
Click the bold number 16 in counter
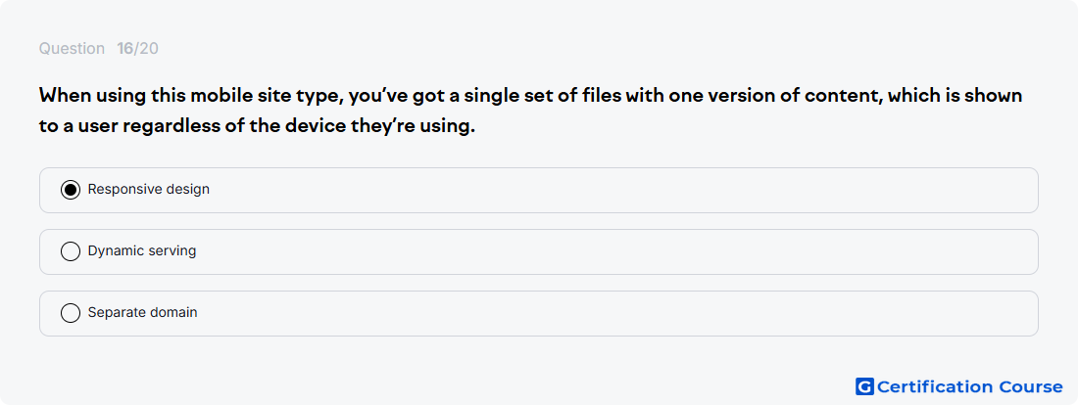click(x=125, y=49)
